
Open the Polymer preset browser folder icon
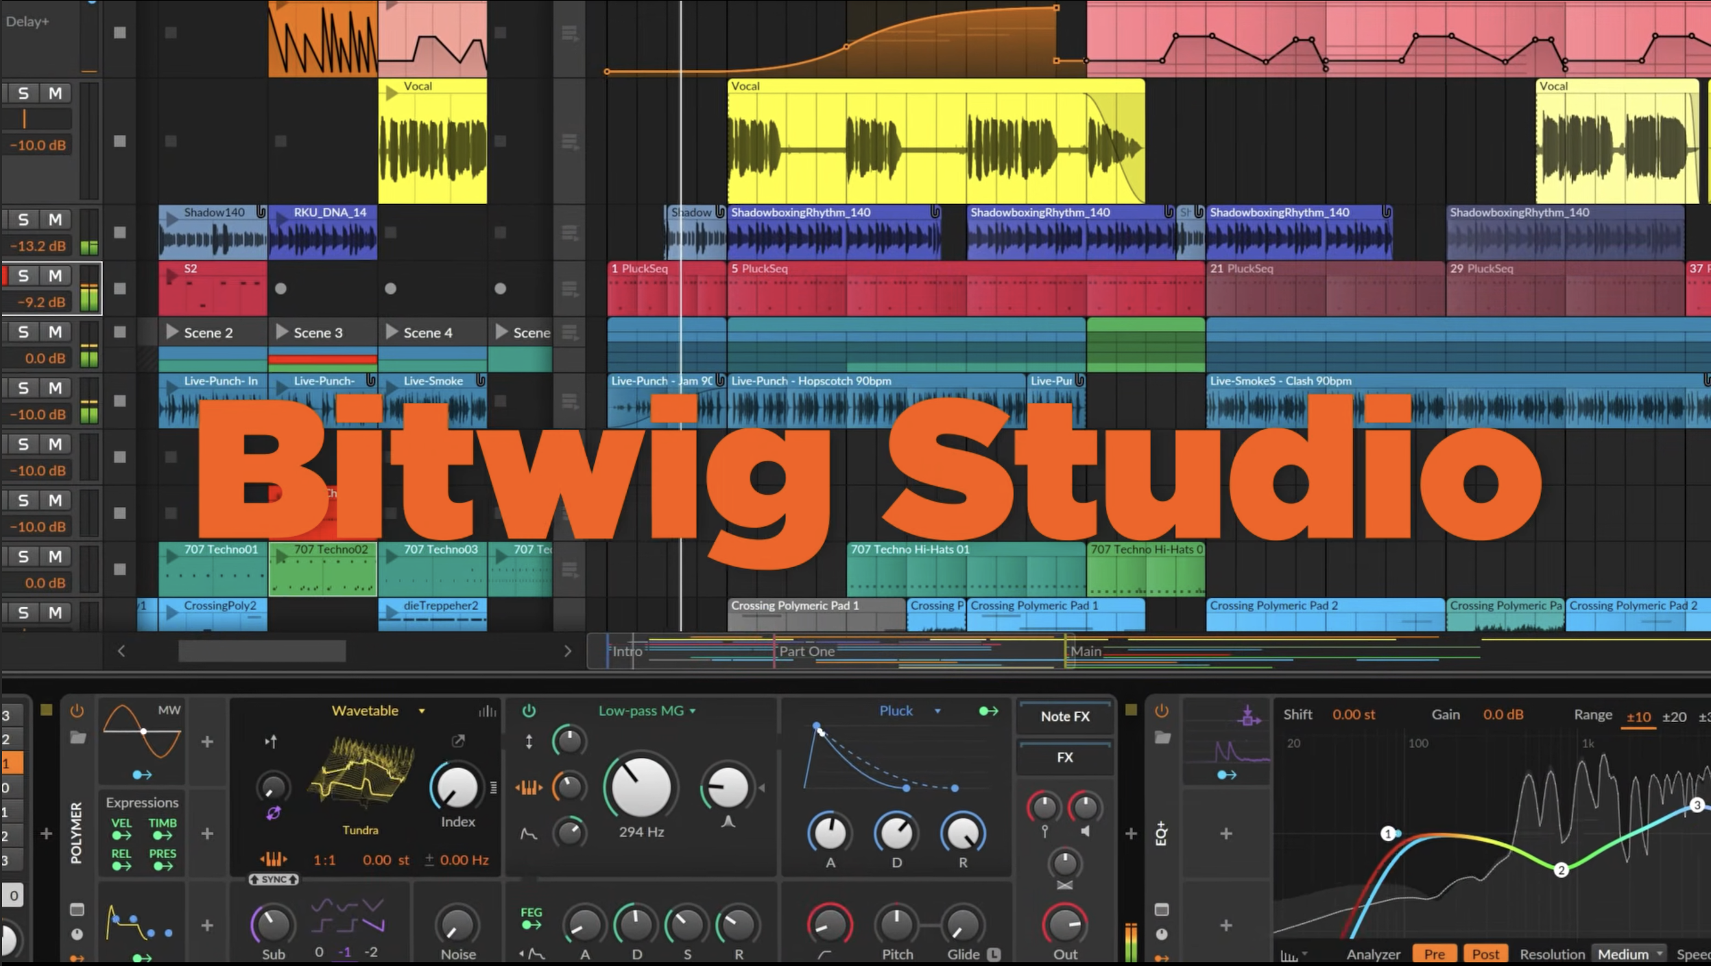click(x=78, y=738)
